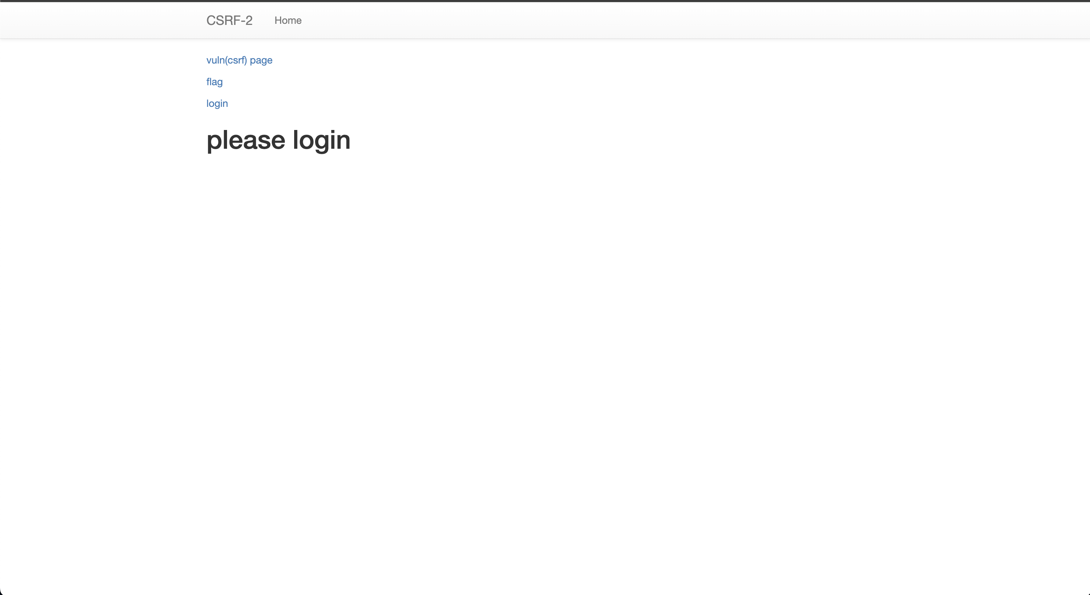This screenshot has width=1090, height=595.
Task: Click the word 'login' in large heading
Action: [x=321, y=140]
